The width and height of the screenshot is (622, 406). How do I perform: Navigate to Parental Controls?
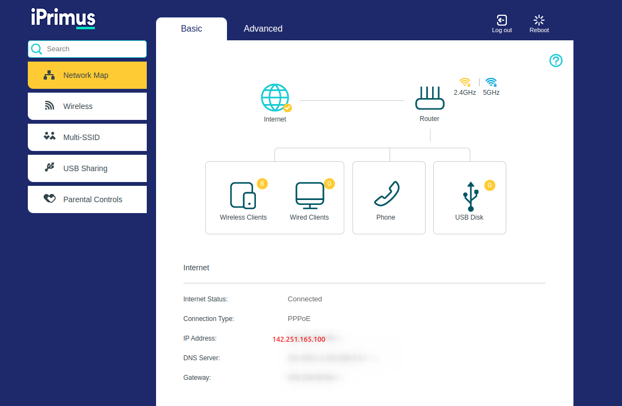[87, 199]
